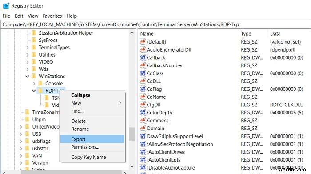311x174 pixels.
Task: Expand the VAN key
Action: [x=21, y=155]
